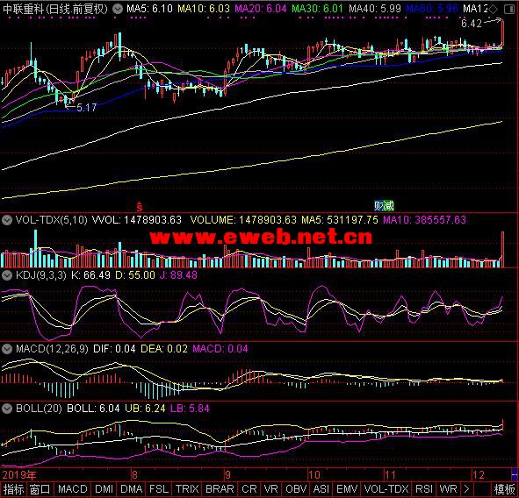Open dropdown next to 中联重科 title

(x=117, y=9)
